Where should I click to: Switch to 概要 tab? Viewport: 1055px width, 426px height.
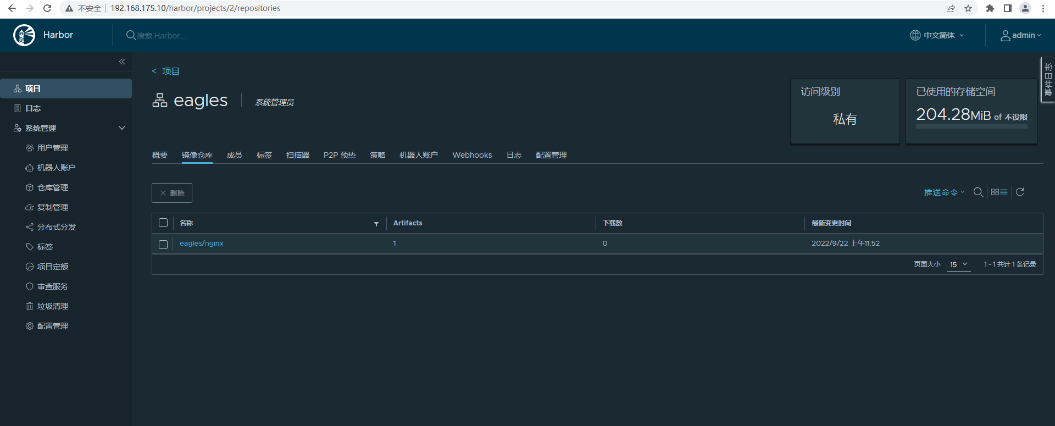pos(160,155)
